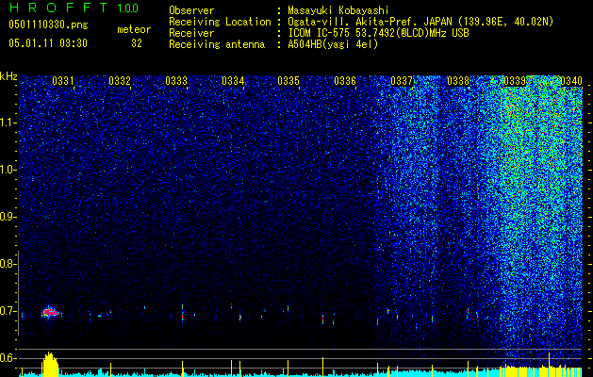Click the 0.6 kHz axis label
The image size is (593, 377).
click(x=7, y=358)
